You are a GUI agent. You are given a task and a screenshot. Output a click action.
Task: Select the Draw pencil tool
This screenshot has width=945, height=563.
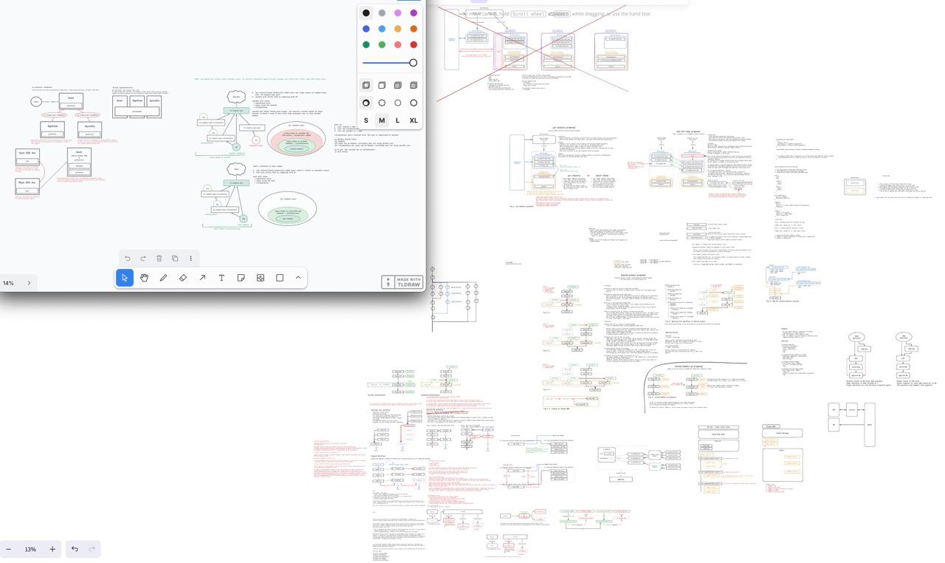[163, 278]
